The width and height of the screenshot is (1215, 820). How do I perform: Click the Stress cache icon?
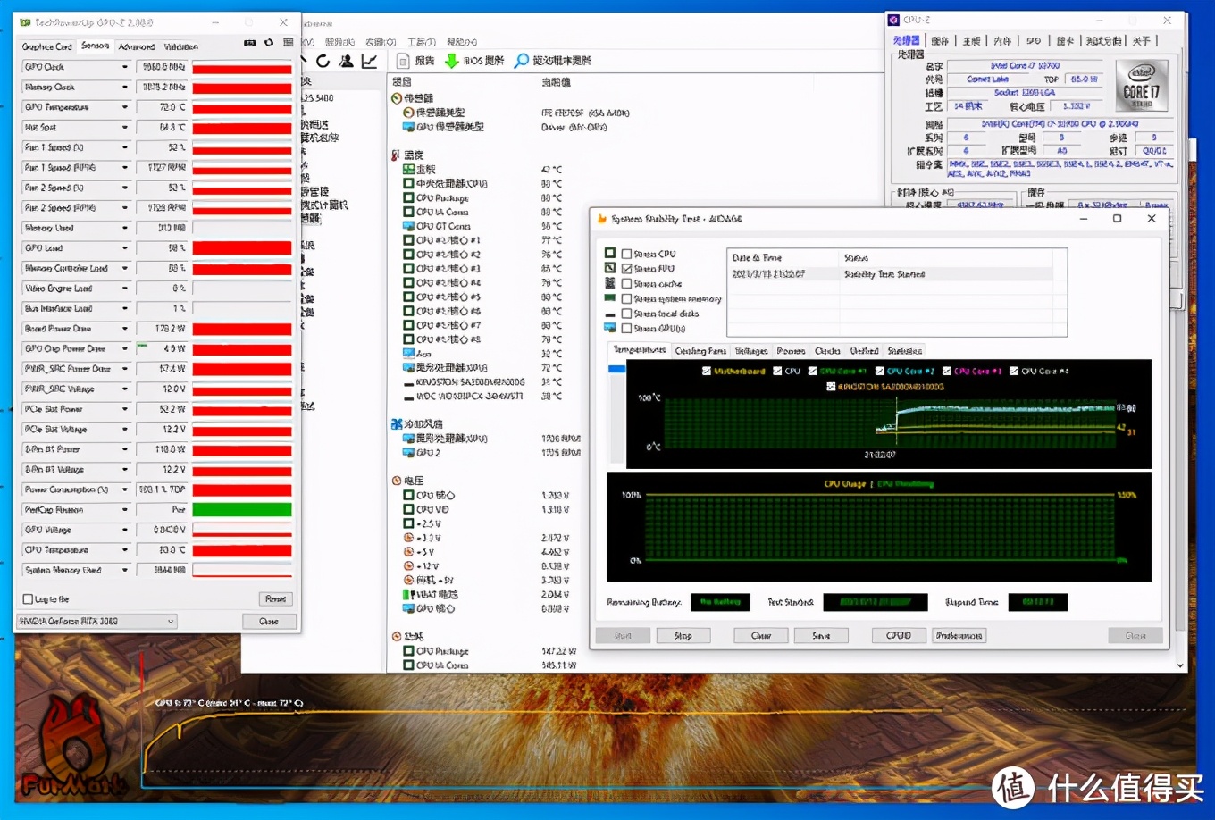[x=610, y=283]
